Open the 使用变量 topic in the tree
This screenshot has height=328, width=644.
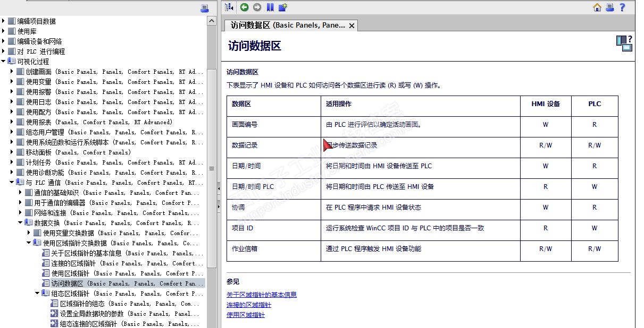point(114,82)
